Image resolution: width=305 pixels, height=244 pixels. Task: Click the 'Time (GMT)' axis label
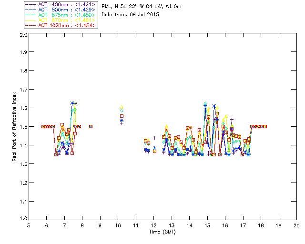coord(162,232)
